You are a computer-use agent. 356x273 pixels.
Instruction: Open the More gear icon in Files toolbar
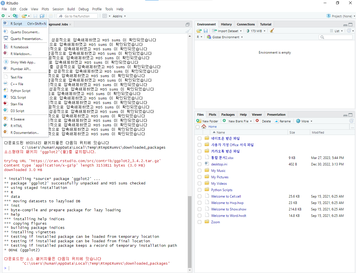[298, 121]
